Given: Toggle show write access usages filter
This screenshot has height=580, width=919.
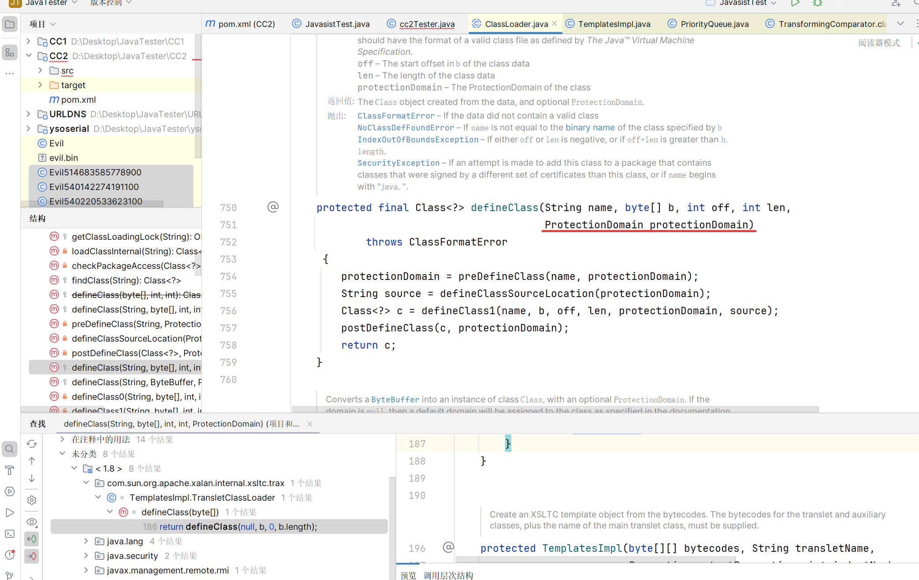Looking at the screenshot, I should pyautogui.click(x=32, y=556).
